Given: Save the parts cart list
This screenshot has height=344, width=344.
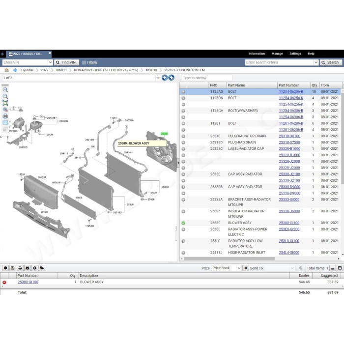Looking at the screenshot, I should click(x=13, y=268).
